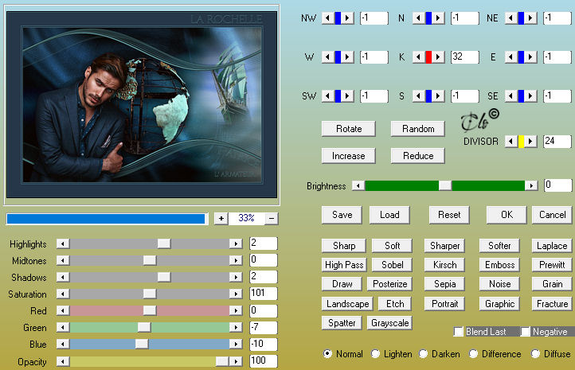The height and width of the screenshot is (370, 575).
Task: Select the Lighten blend mode radio
Action: pyautogui.click(x=375, y=353)
